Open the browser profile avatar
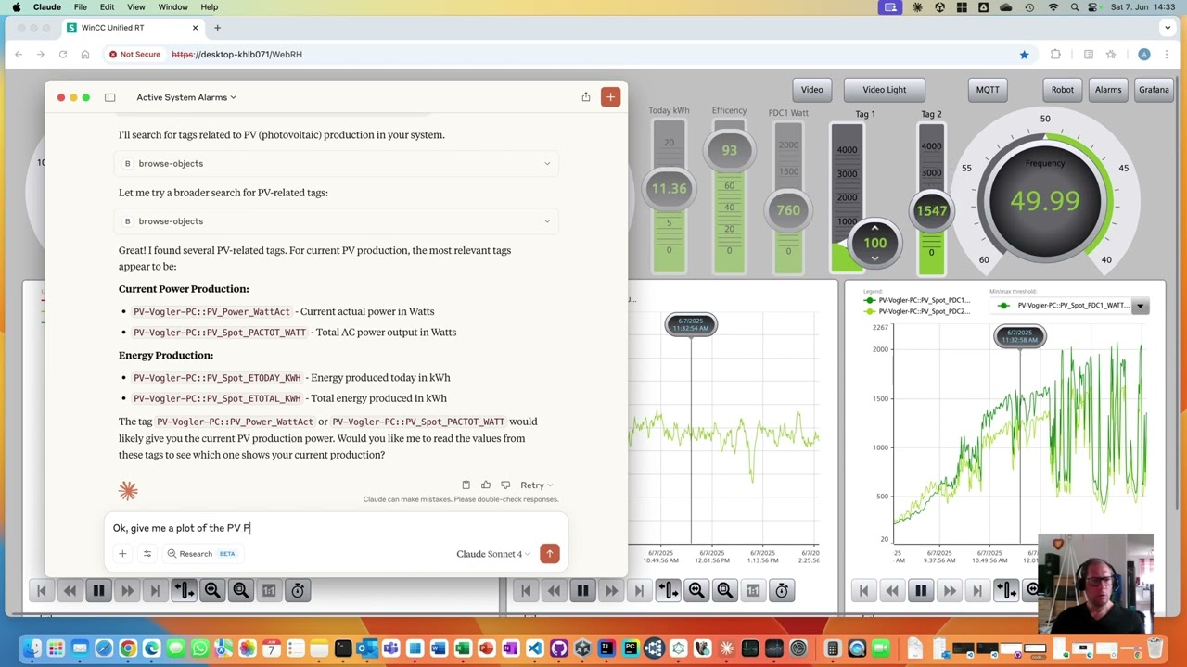1187x667 pixels. 1144,55
